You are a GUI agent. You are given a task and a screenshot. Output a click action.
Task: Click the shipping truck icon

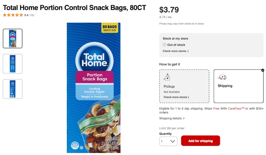(222, 77)
